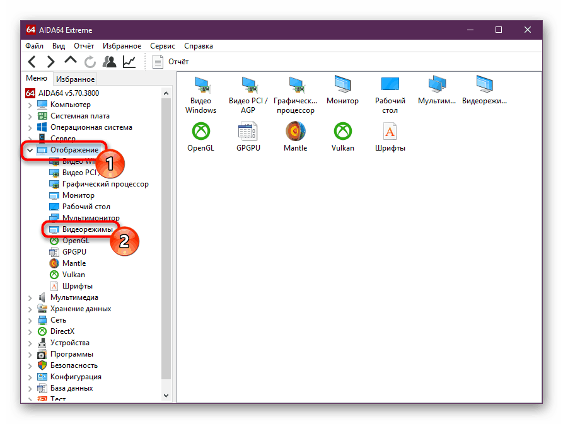The image size is (563, 424).
Task: Switch to the Меню tab
Action: 37,78
